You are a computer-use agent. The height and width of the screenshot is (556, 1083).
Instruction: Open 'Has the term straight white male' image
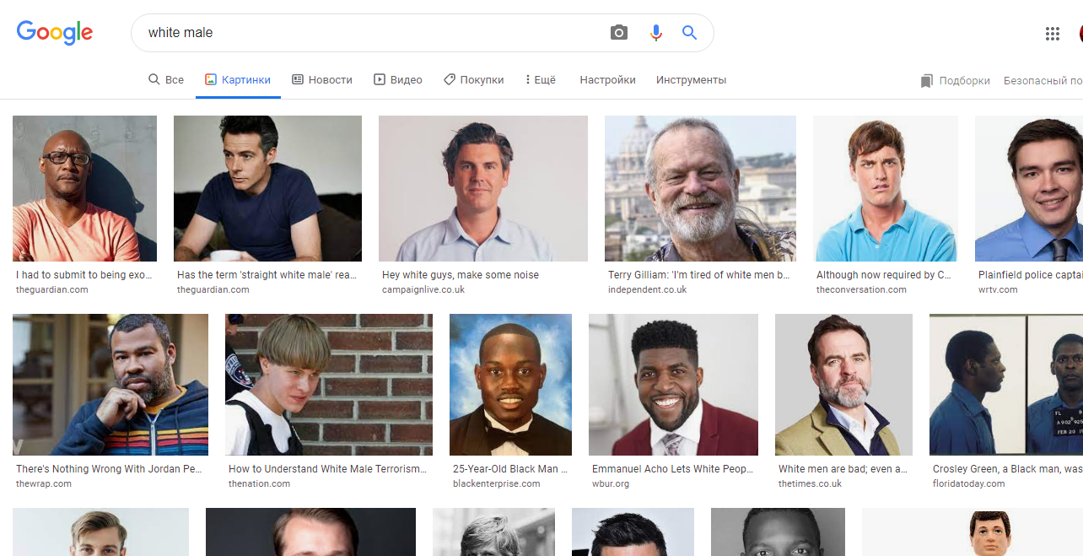[267, 188]
